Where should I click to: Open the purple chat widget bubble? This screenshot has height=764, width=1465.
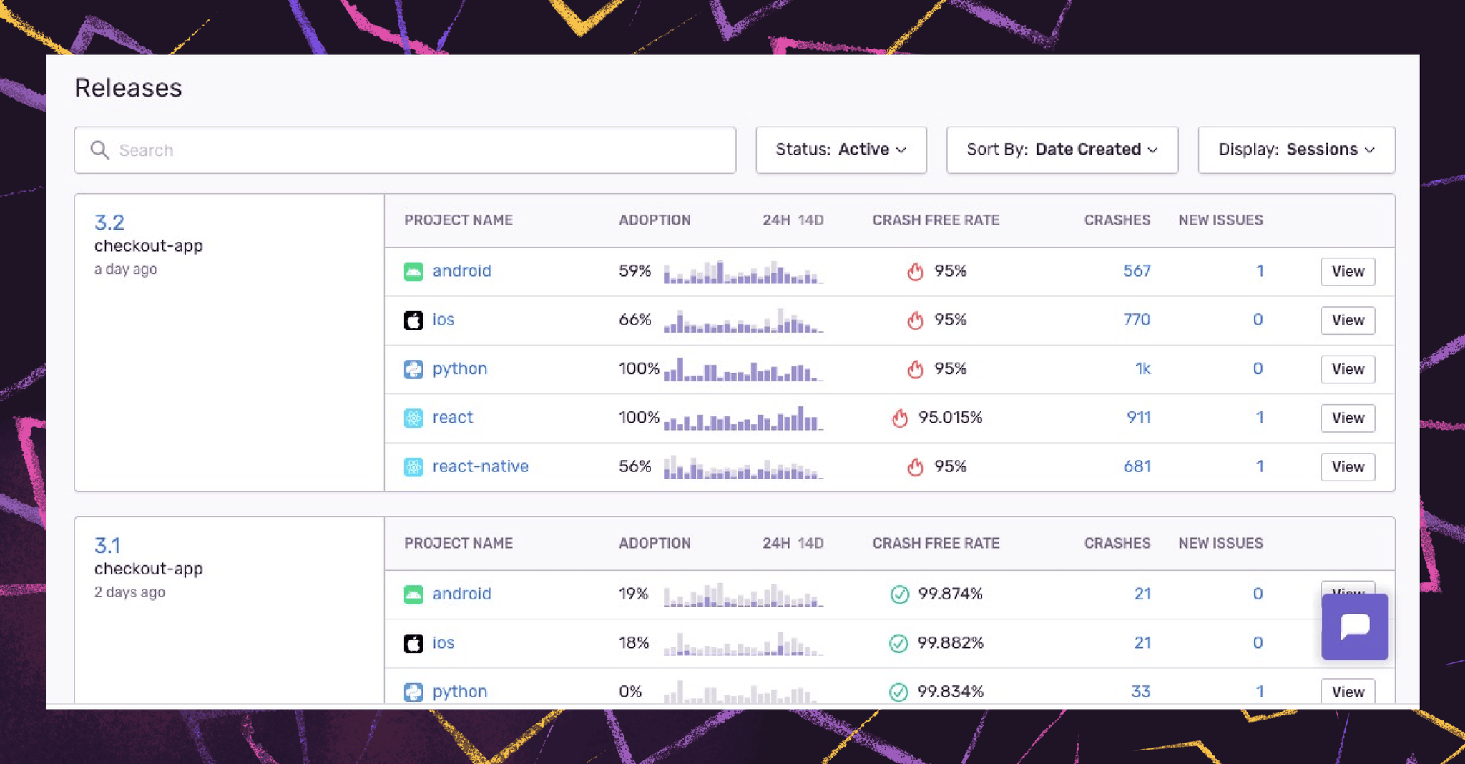1354,627
